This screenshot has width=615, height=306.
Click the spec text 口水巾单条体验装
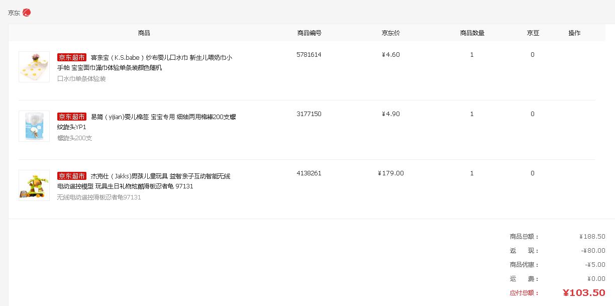pos(81,79)
